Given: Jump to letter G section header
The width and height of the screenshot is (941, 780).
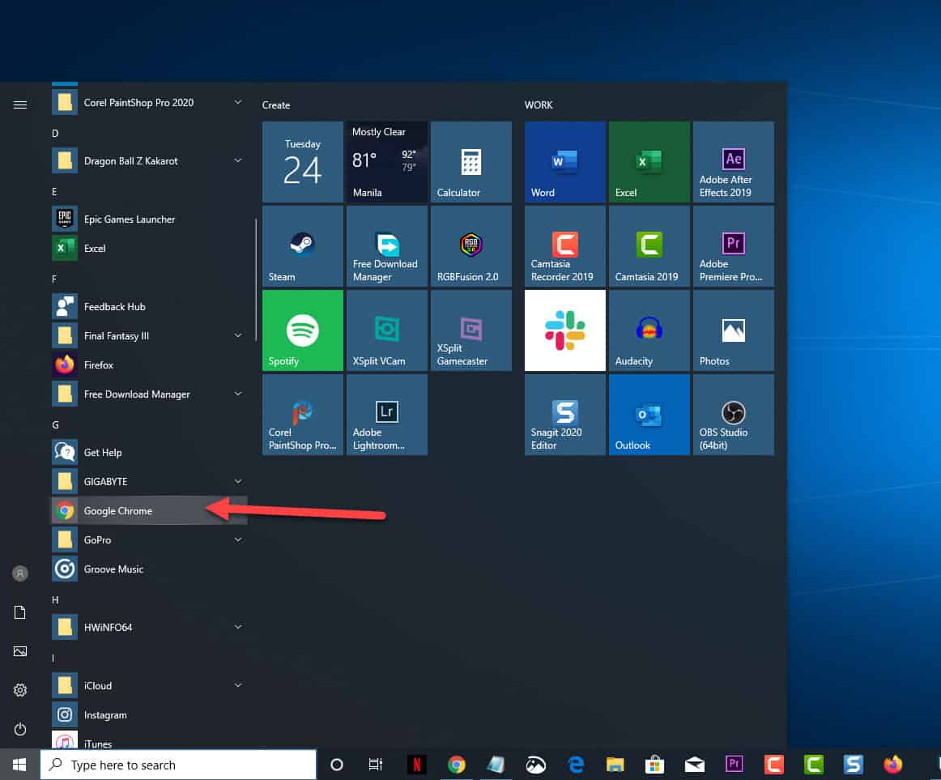Looking at the screenshot, I should click(x=55, y=425).
